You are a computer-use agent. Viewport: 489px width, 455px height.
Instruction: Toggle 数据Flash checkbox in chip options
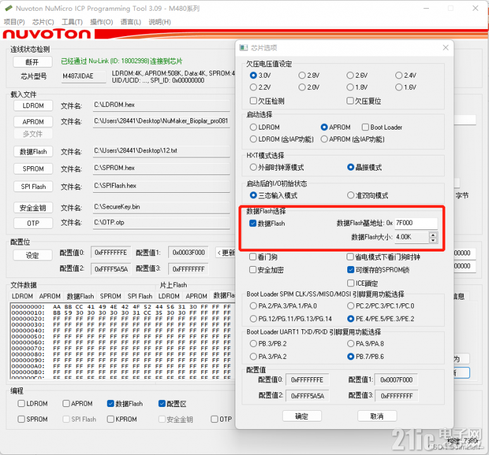coord(267,223)
